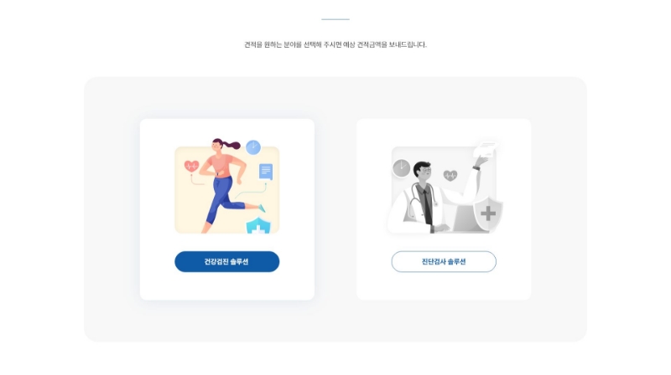
Task: Click the gray clock icon near doctor
Action: tap(402, 168)
